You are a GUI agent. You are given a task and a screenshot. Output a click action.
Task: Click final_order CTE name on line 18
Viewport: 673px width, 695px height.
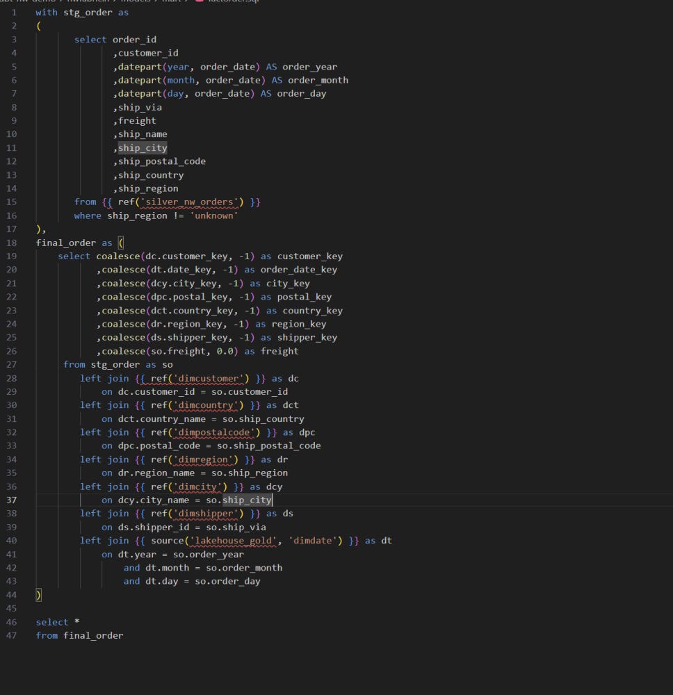click(65, 243)
